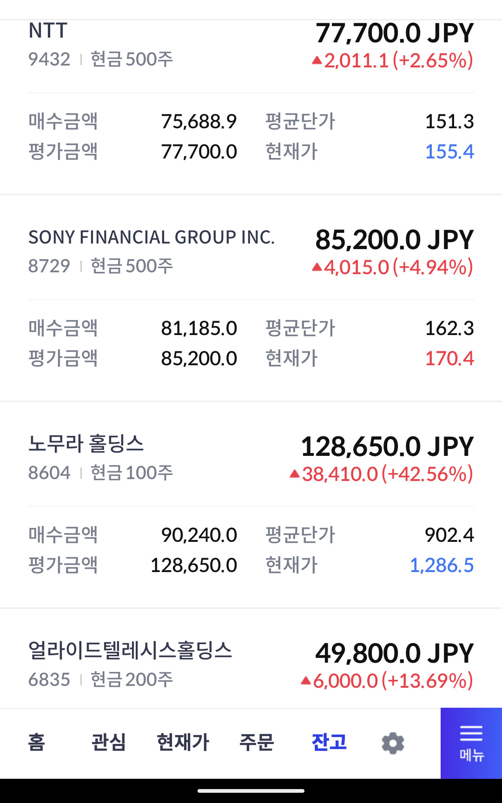Tap Sony Financial current price 170.4

point(449,359)
